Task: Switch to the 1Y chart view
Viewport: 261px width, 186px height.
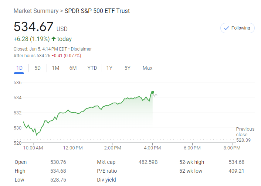Action: (109, 68)
